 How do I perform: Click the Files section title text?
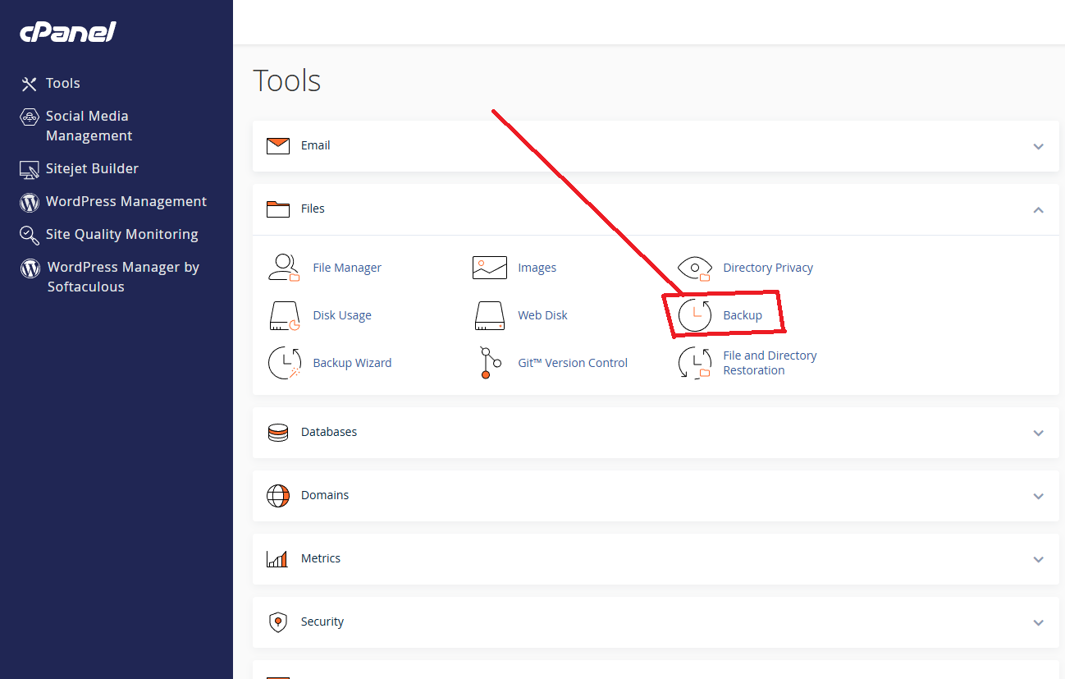[x=313, y=209]
